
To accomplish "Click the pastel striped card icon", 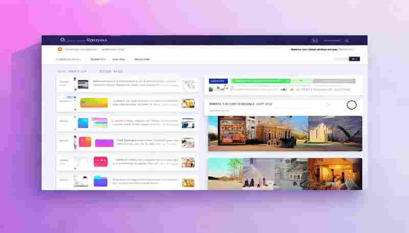I will tap(100, 123).
